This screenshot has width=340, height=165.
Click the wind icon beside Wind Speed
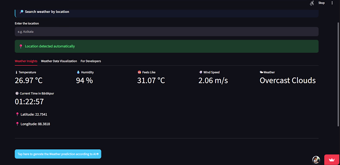(x=201, y=72)
